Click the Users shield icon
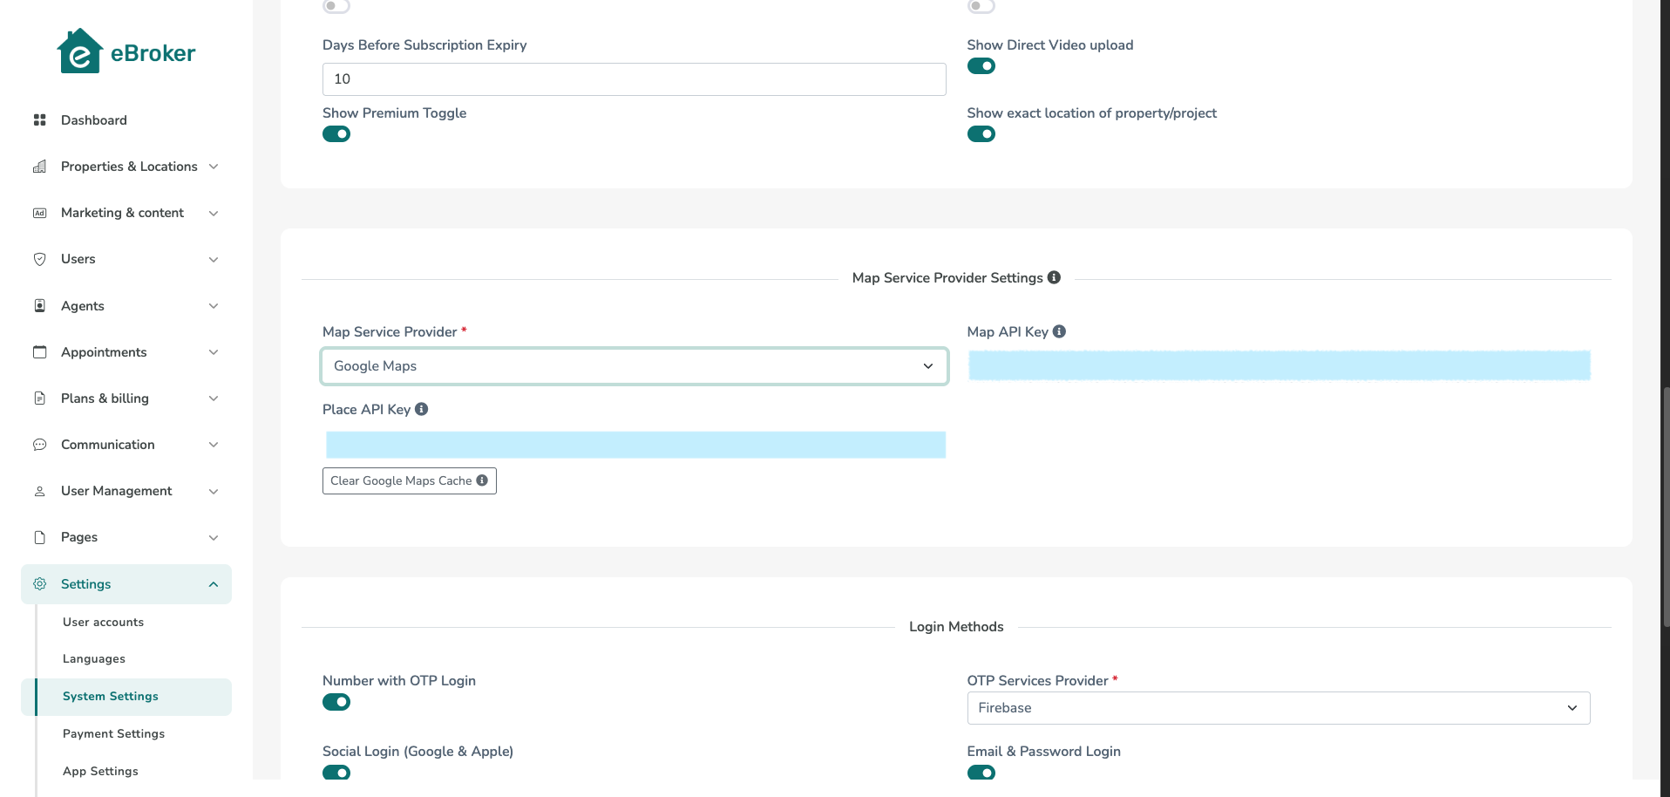Image resolution: width=1670 pixels, height=797 pixels. click(39, 259)
